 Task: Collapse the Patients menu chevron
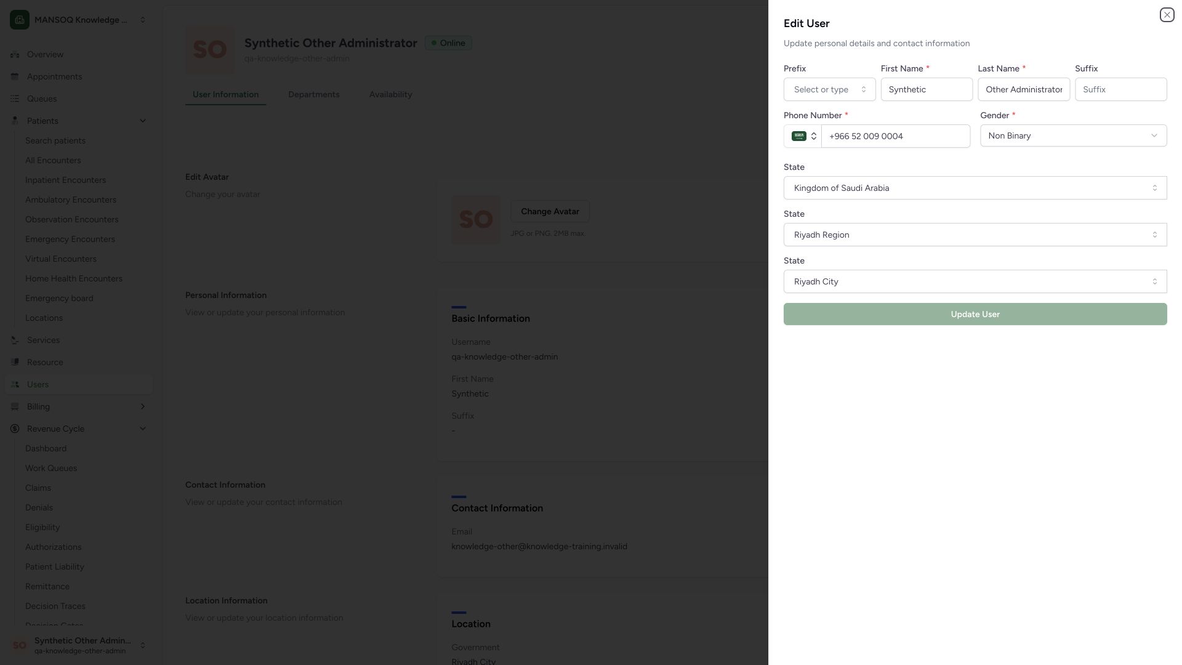point(143,121)
